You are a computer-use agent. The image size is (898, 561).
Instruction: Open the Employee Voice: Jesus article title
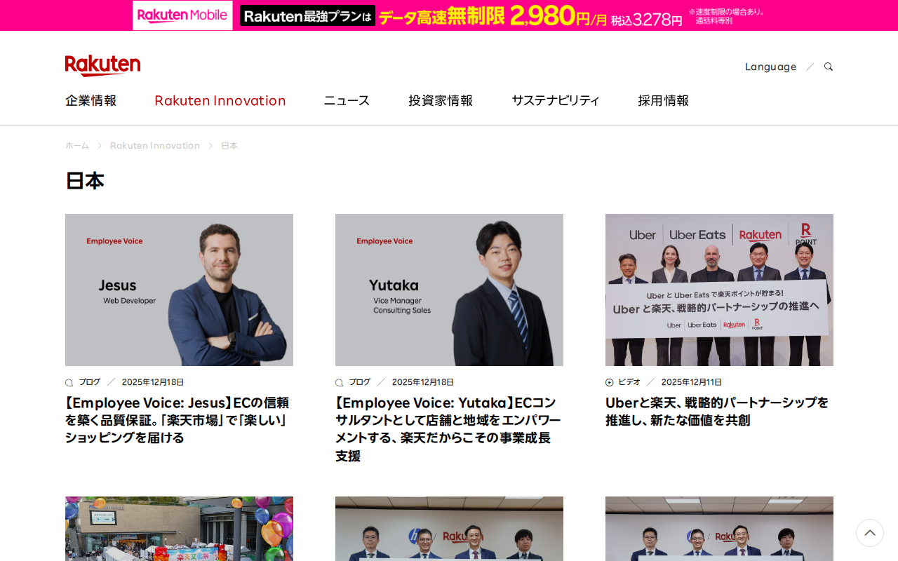point(177,420)
